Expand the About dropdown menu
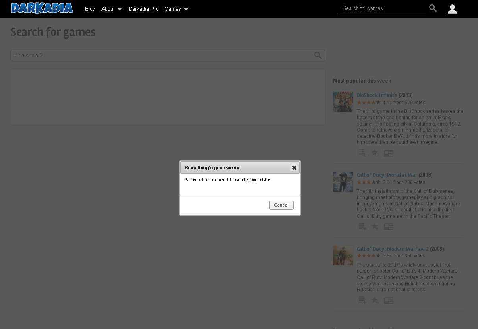 click(112, 9)
